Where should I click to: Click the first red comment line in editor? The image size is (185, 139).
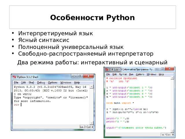pyautogui.click(x=122, y=78)
